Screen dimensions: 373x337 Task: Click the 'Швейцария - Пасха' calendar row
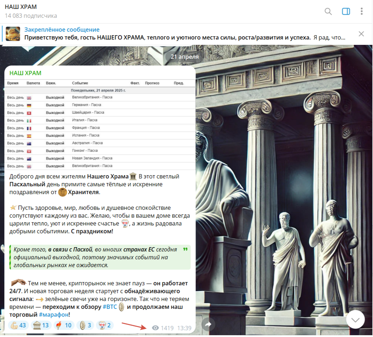click(100, 113)
